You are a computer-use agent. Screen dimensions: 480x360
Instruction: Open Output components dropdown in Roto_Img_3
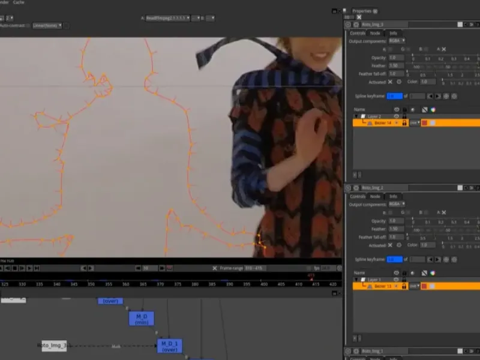(x=397, y=41)
